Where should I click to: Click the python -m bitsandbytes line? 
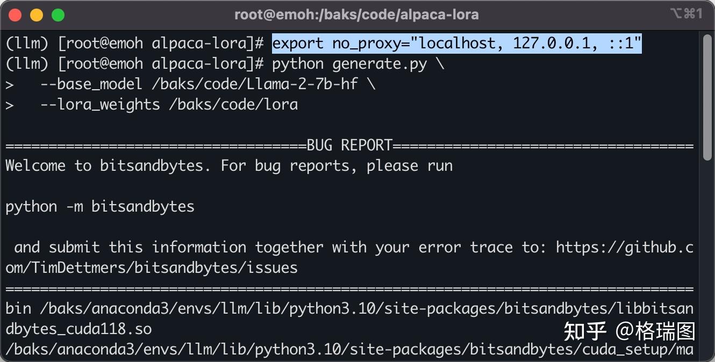tap(100, 207)
